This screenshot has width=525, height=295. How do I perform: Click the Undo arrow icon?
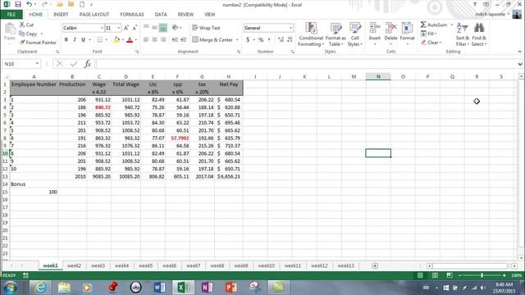click(30, 4)
